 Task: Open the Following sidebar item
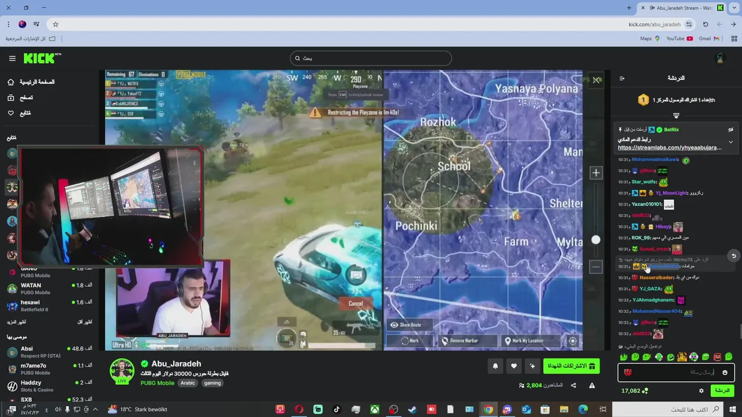coord(19,113)
